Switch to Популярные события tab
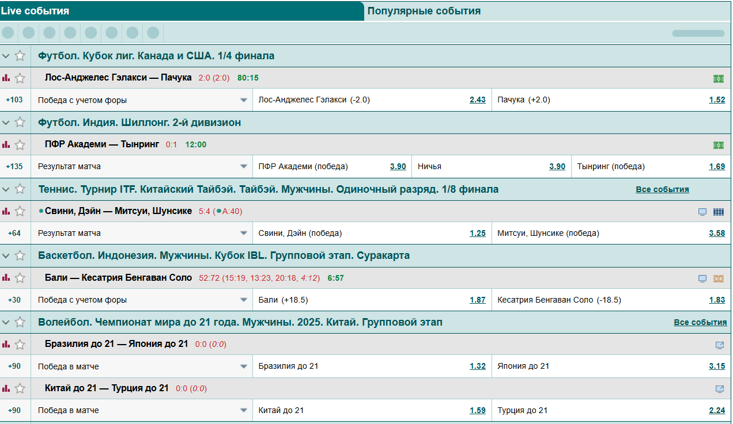 (424, 11)
